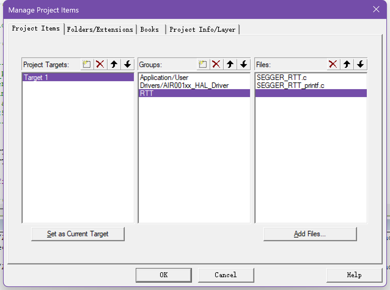Move project target down

click(x=127, y=64)
